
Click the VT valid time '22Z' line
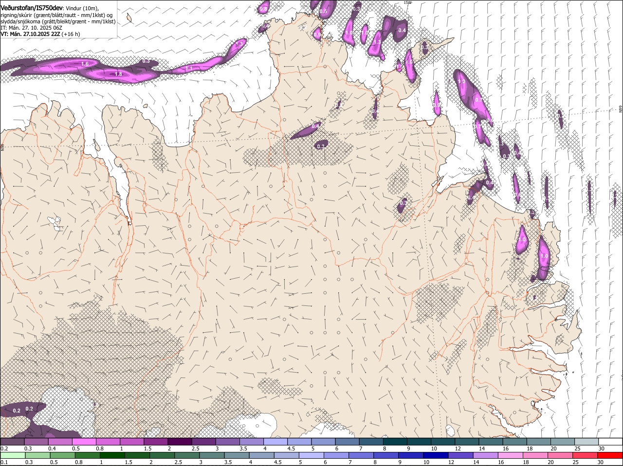(x=30, y=34)
